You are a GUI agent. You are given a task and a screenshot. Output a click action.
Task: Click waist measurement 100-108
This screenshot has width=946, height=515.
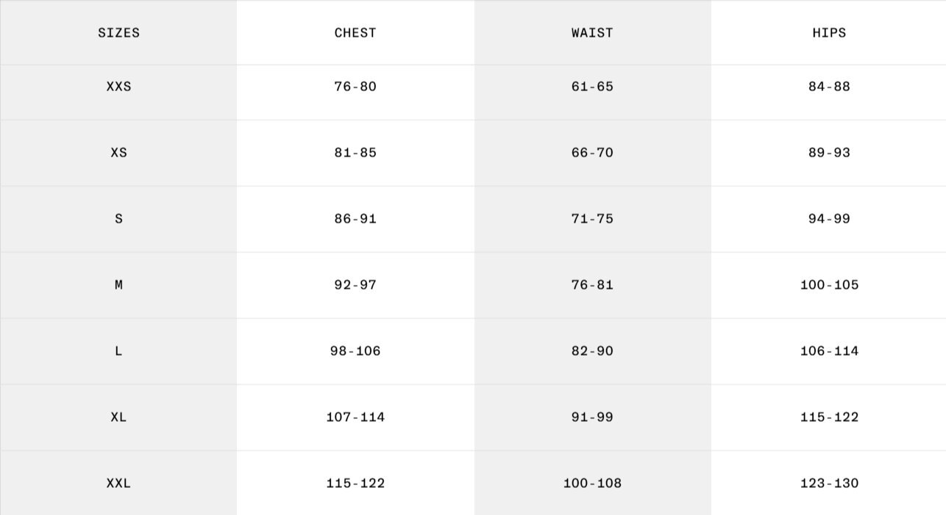[592, 483]
